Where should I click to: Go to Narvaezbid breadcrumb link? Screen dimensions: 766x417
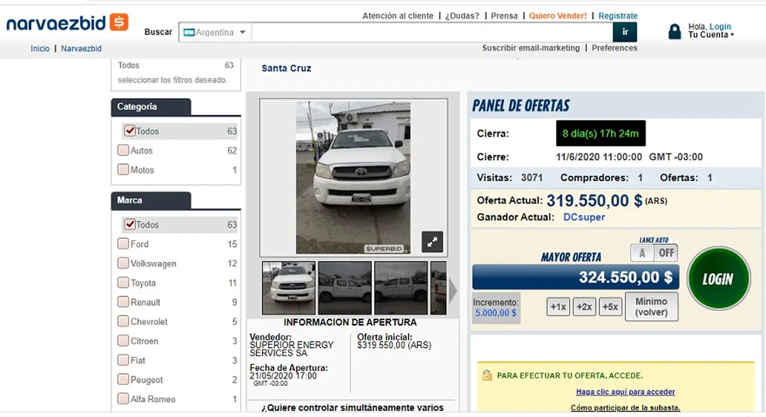[x=81, y=48]
